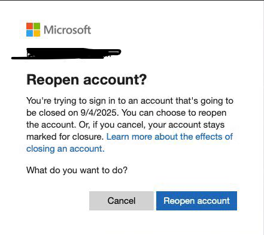Viewport: 264px width, 235px height.
Task: Choose the blue Reopen account button
Action: [196, 201]
